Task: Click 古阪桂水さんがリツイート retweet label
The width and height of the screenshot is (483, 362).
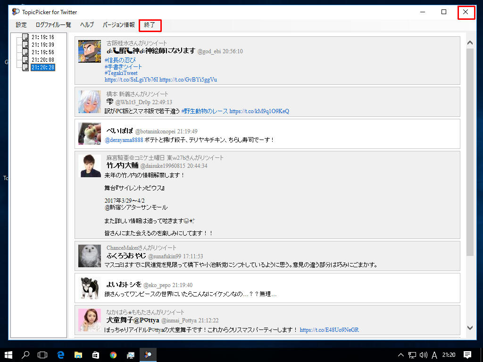Action: [x=136, y=43]
